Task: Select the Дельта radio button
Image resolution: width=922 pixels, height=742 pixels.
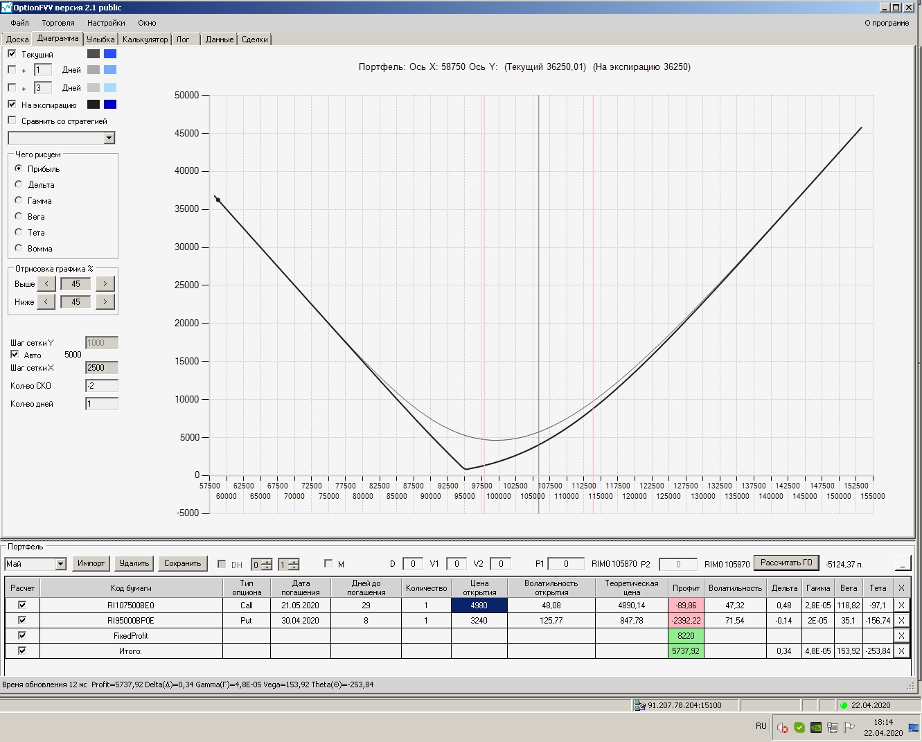Action: [19, 184]
